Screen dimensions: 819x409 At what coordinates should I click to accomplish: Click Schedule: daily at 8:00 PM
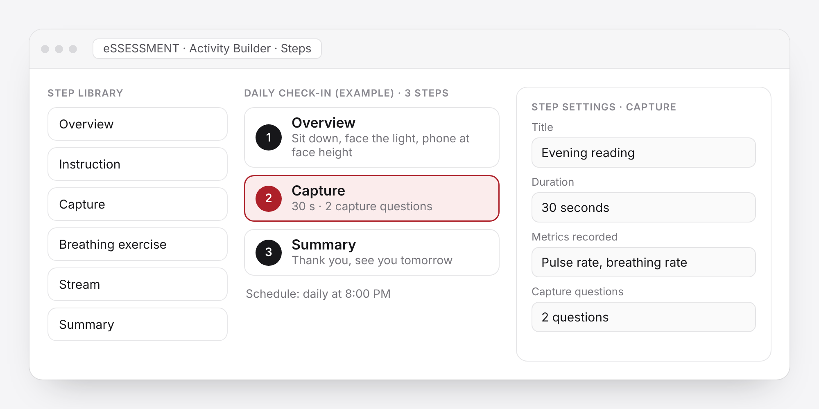point(318,294)
